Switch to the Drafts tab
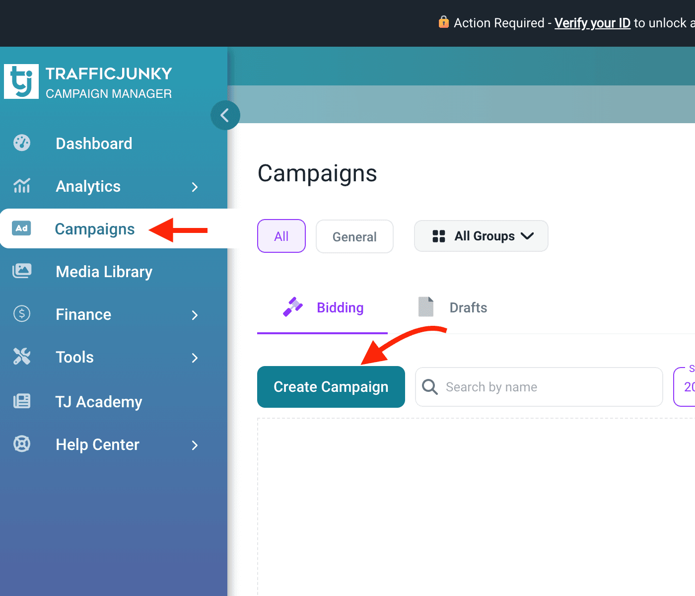The width and height of the screenshot is (695, 596). [453, 308]
